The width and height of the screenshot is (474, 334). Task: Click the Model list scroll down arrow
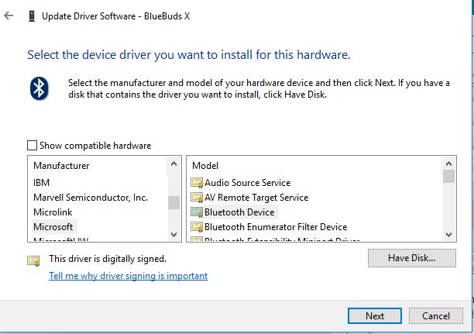tap(449, 235)
